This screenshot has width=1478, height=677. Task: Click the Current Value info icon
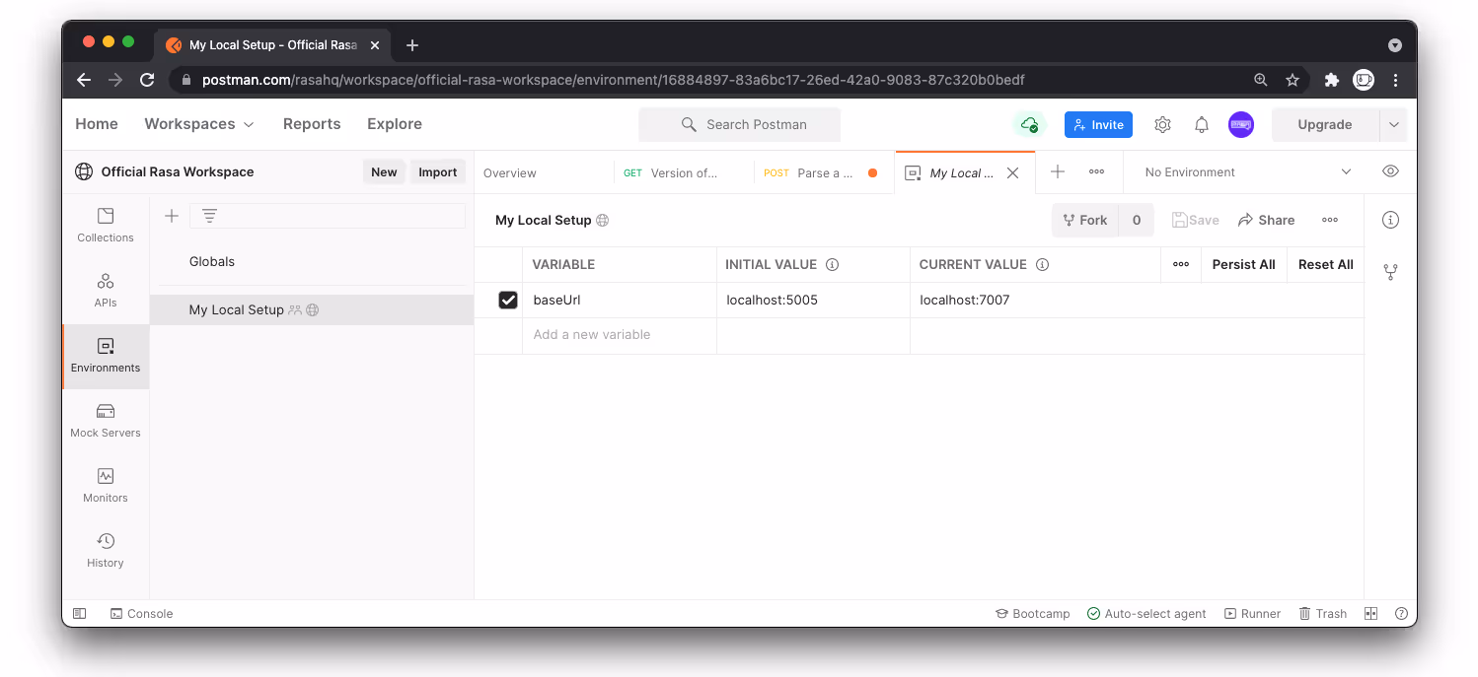[x=1042, y=264]
